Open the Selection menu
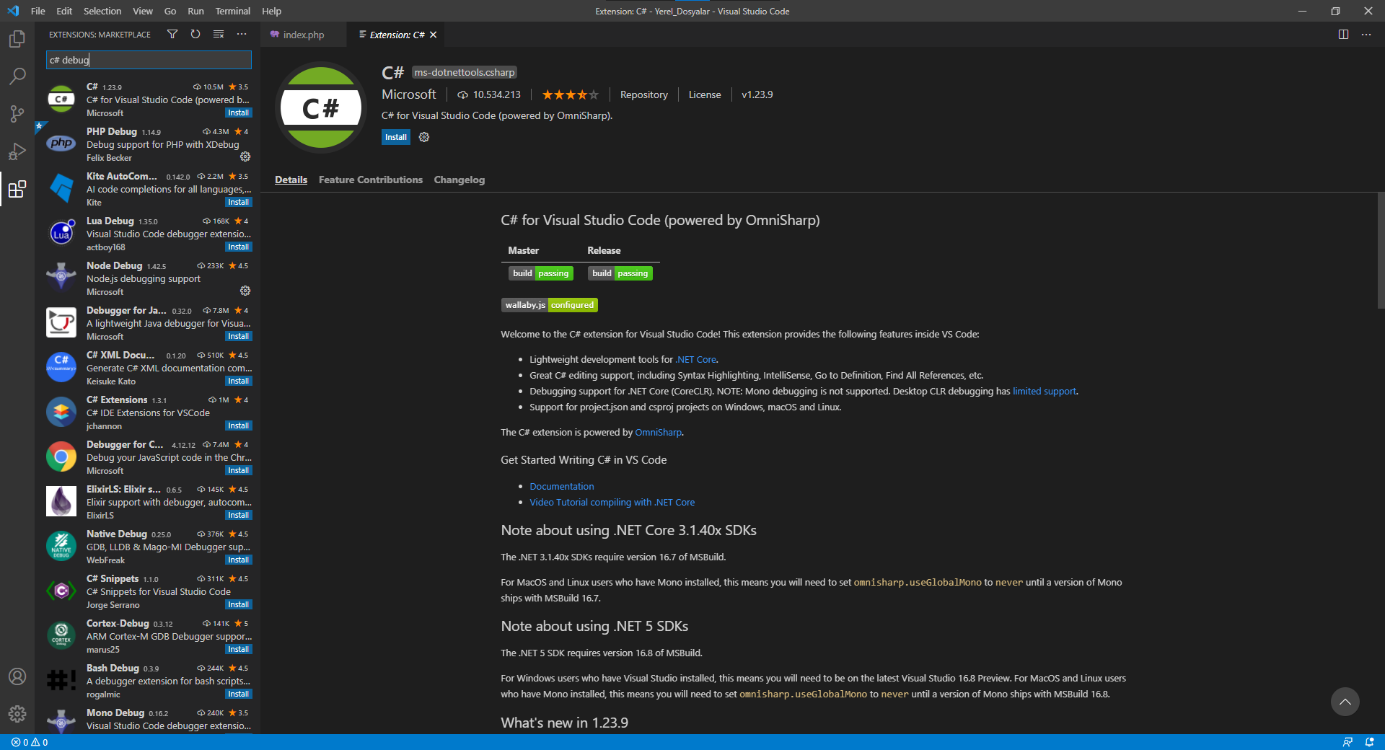Image resolution: width=1385 pixels, height=750 pixels. tap(102, 11)
